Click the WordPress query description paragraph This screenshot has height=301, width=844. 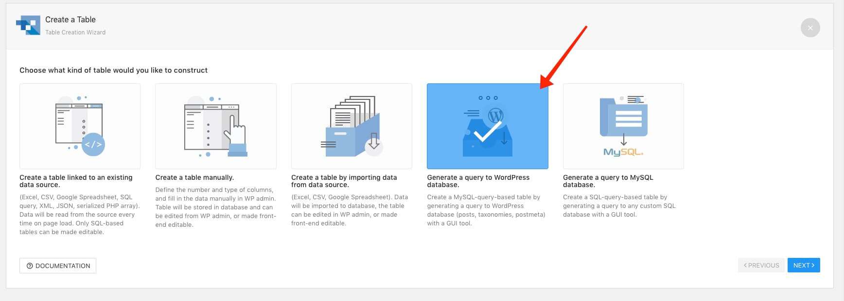tap(486, 210)
